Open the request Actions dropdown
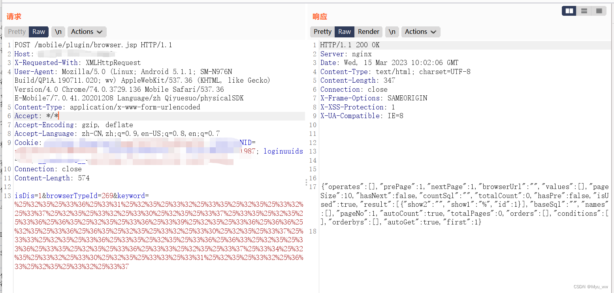This screenshot has width=614, height=293. [x=87, y=32]
